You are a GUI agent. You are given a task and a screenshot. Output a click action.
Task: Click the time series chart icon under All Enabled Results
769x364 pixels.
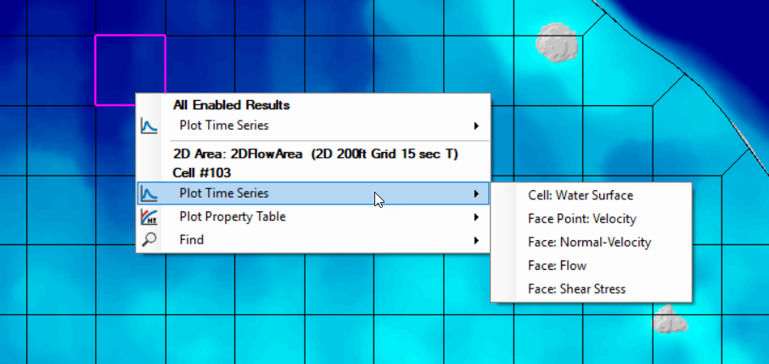click(149, 126)
